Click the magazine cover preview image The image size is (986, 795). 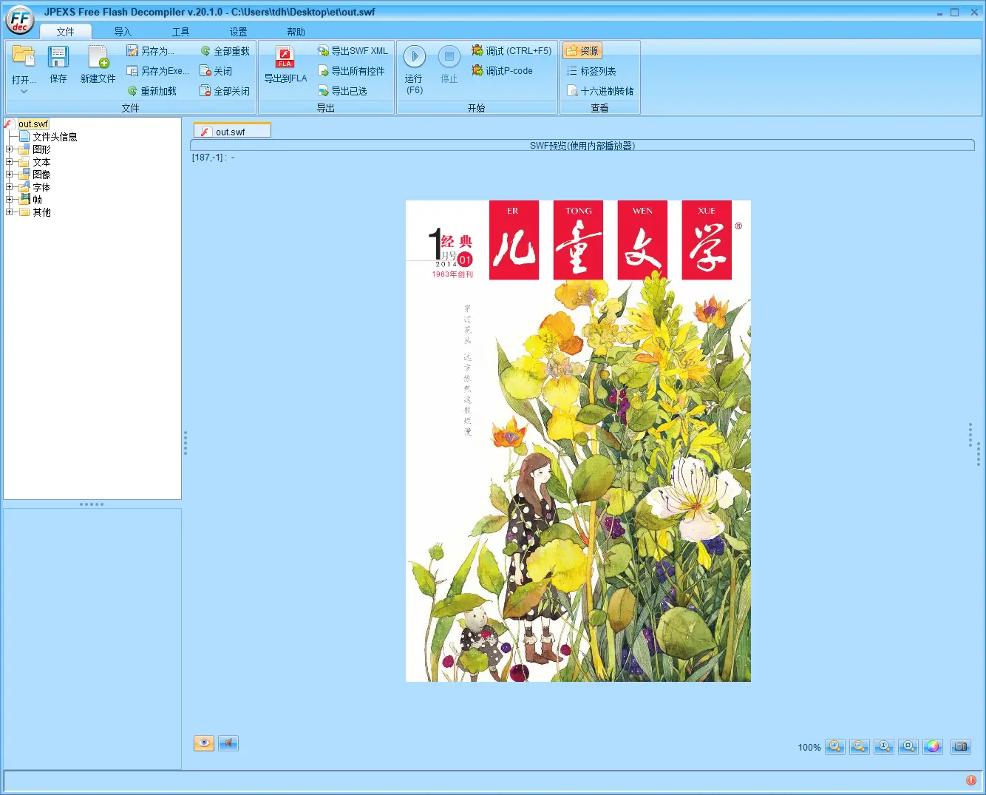click(x=578, y=441)
